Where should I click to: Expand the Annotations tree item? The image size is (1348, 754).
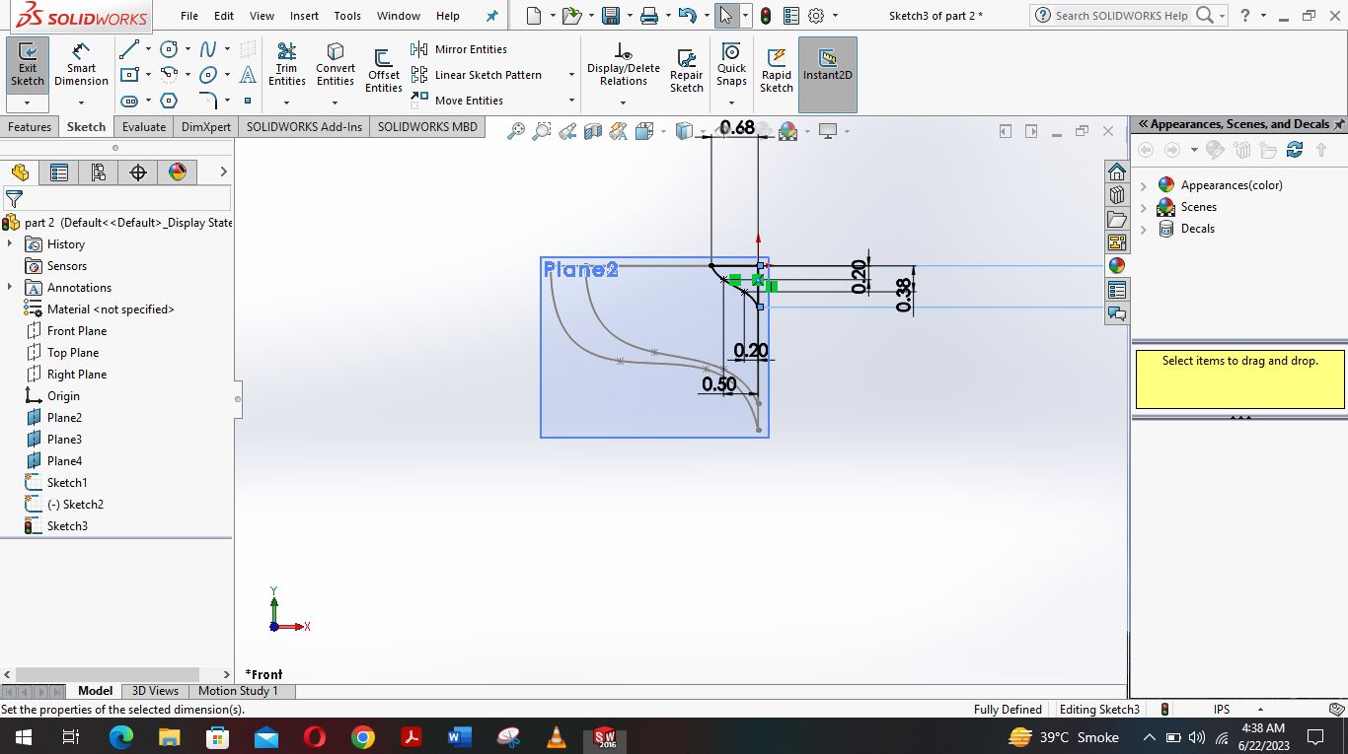(x=10, y=288)
